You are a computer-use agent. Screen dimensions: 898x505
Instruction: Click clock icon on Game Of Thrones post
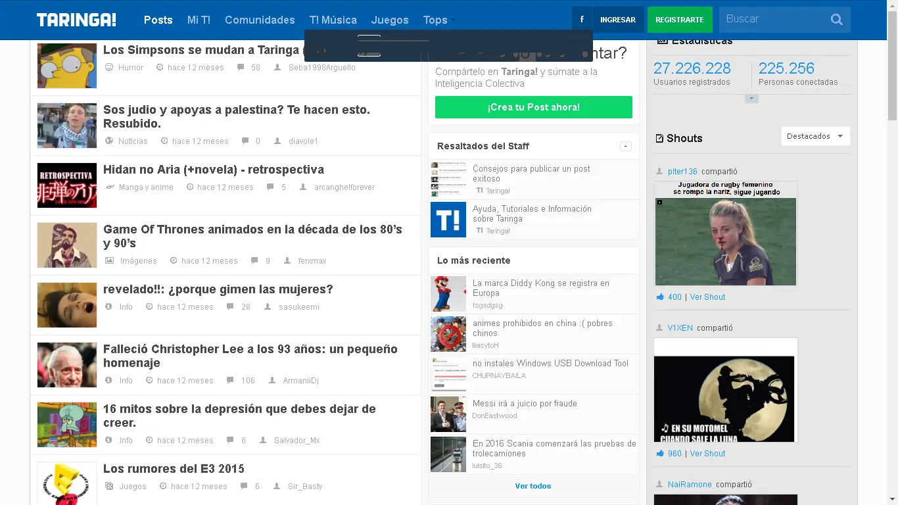point(174,260)
